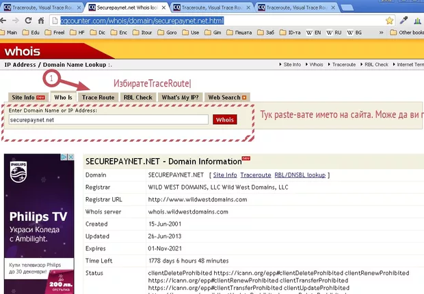Open the Edu bookmarks folder

[31, 33]
